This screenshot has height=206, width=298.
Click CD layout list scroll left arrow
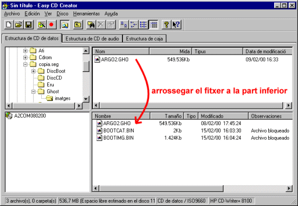tap(96, 188)
